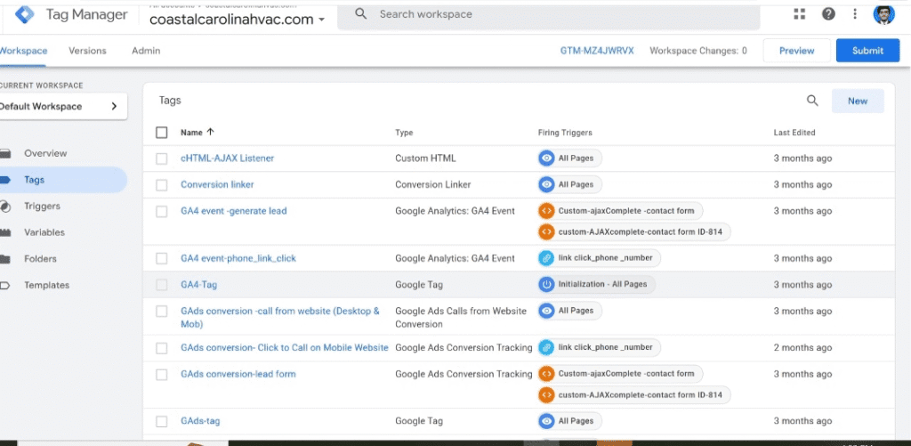The height and width of the screenshot is (446, 911).
Task: Open the cHTML-AJAX Listener tag
Action: click(x=227, y=158)
